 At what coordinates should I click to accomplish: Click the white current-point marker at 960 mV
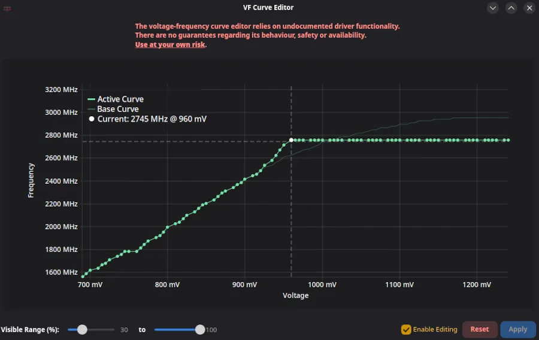click(292, 140)
